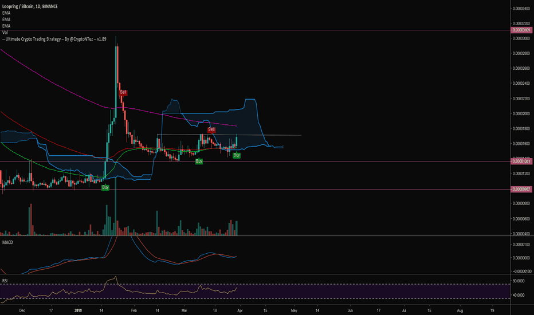Screen dimensions: 534x315
Task: Open the Ultimate Crypto Trading Strategy legend label
Action: pos(54,39)
